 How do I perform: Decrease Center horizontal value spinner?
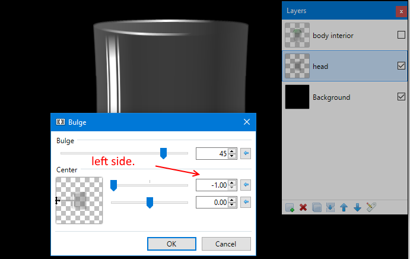point(232,187)
